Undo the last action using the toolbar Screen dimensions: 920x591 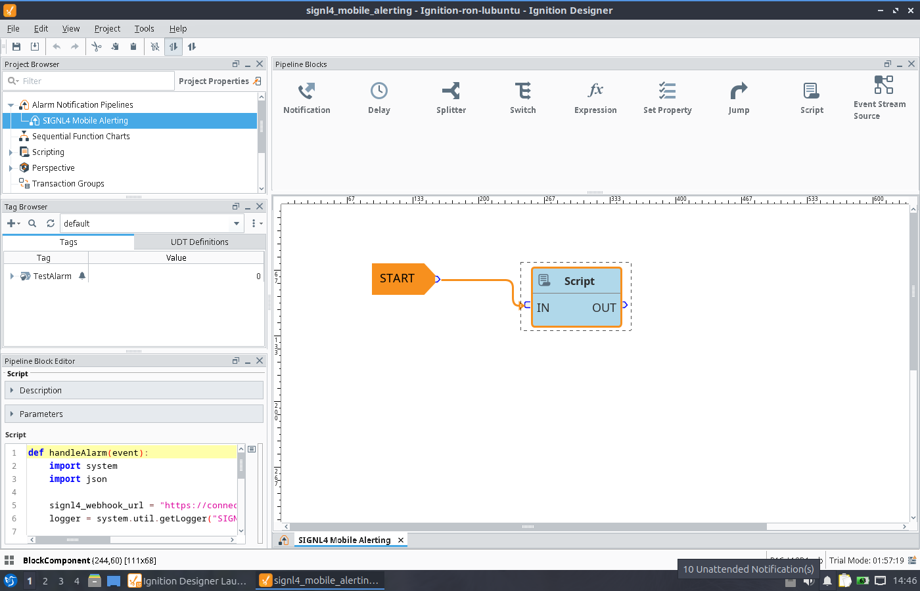[x=57, y=47]
